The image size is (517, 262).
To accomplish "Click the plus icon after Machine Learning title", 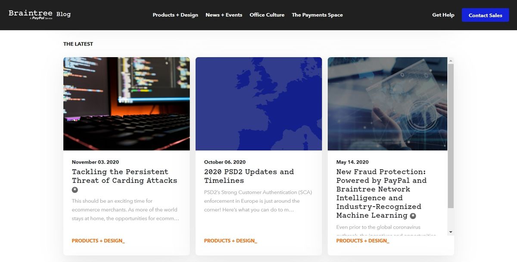I will (x=412, y=216).
